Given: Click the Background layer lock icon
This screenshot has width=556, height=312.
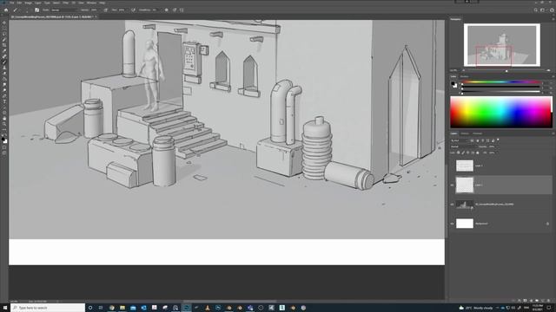Looking at the screenshot, I should pos(547,224).
